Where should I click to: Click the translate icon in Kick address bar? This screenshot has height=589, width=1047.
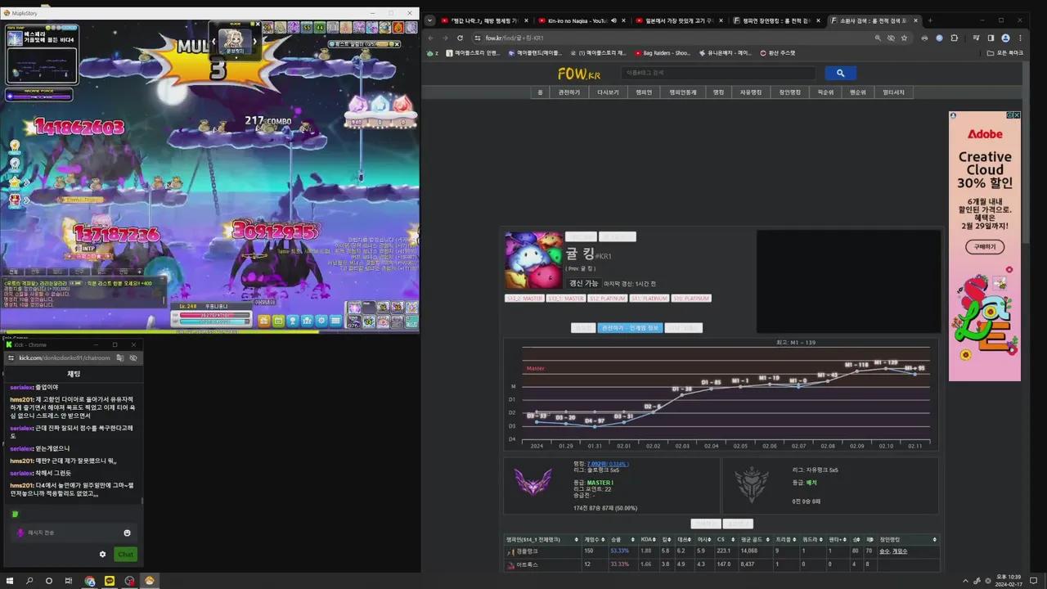119,357
